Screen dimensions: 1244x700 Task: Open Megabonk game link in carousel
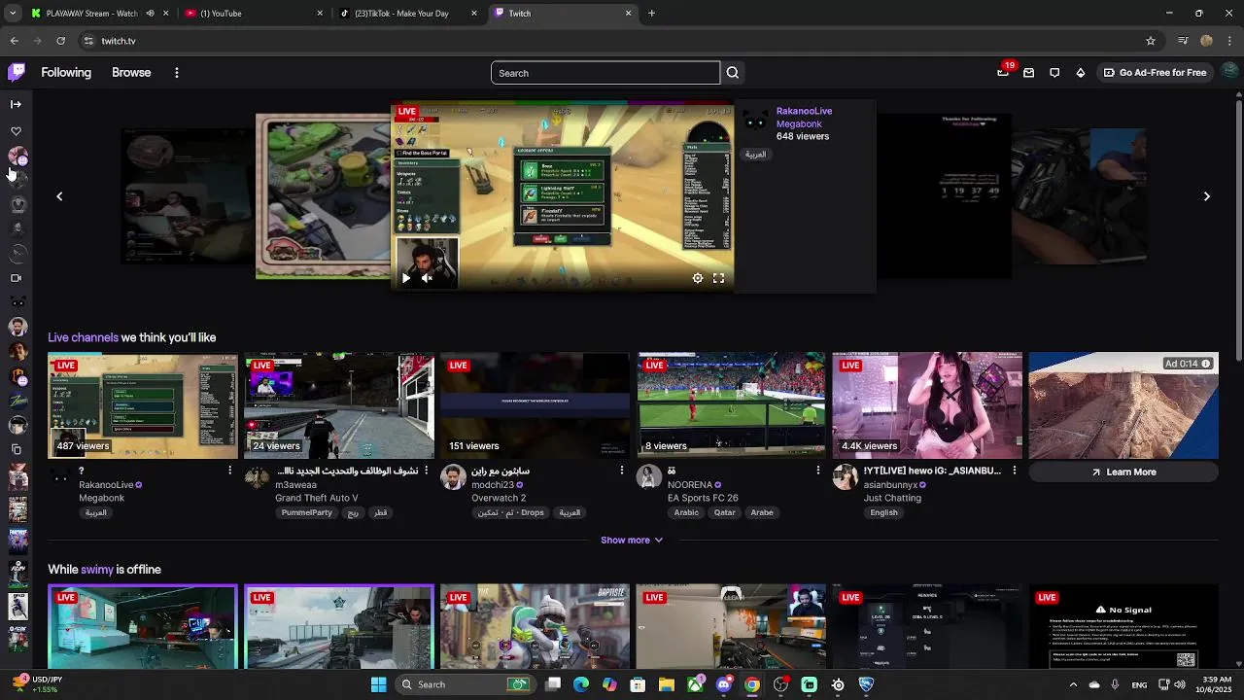[799, 123]
